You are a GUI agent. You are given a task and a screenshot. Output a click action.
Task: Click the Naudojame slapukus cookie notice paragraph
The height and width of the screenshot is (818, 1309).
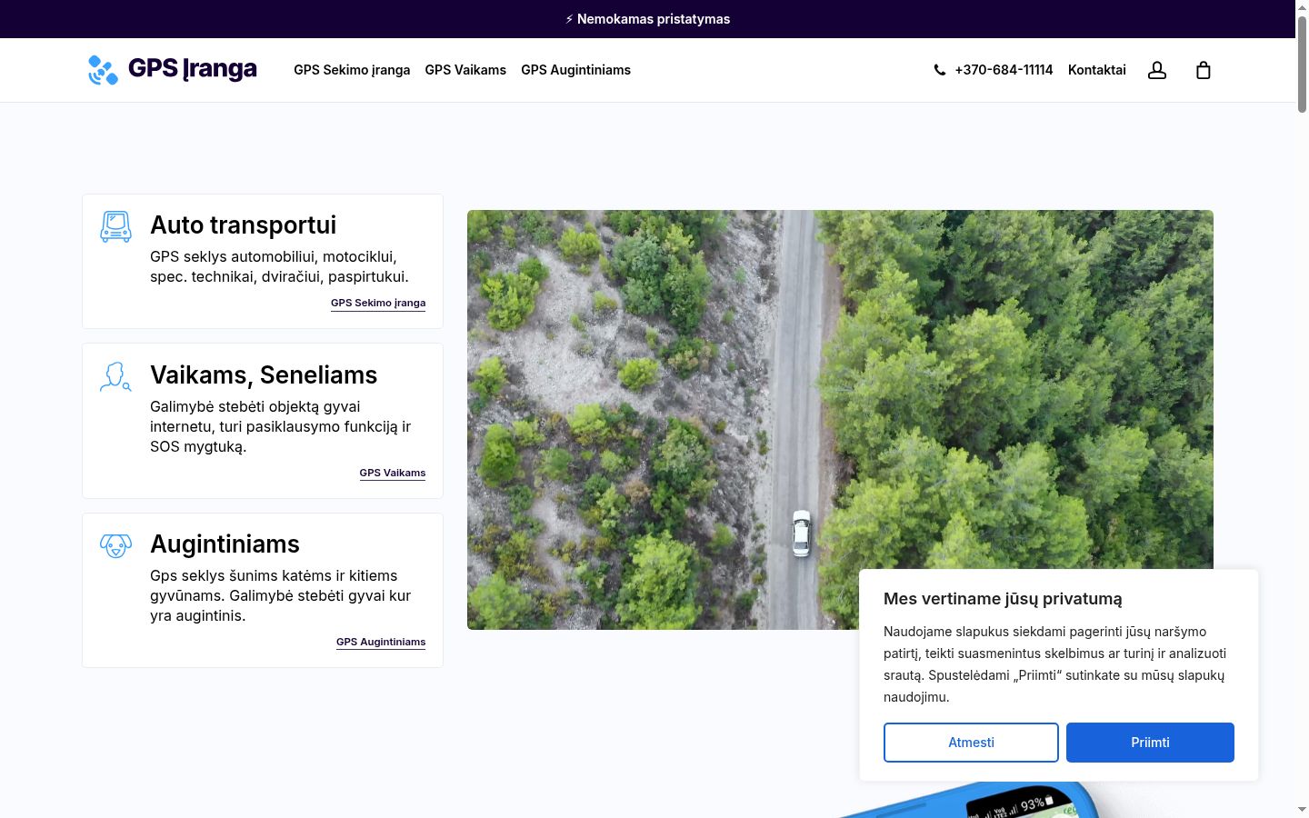pyautogui.click(x=1054, y=664)
